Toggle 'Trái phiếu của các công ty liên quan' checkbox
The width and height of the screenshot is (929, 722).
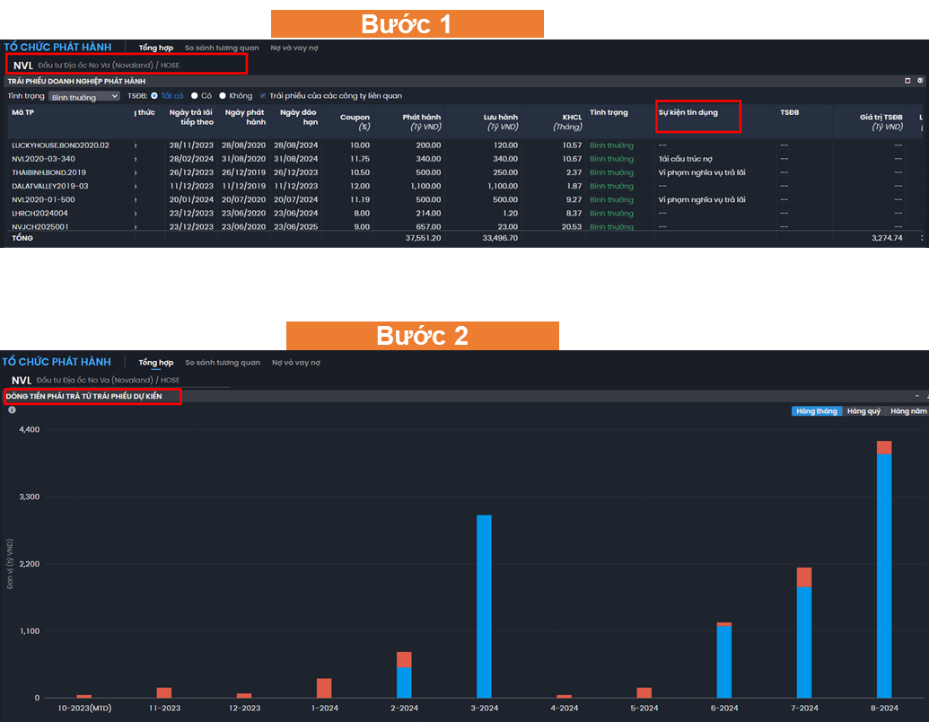tap(263, 96)
